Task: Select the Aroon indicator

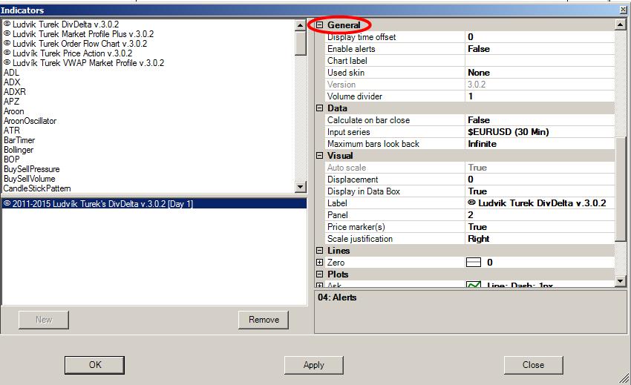Action: coord(13,111)
